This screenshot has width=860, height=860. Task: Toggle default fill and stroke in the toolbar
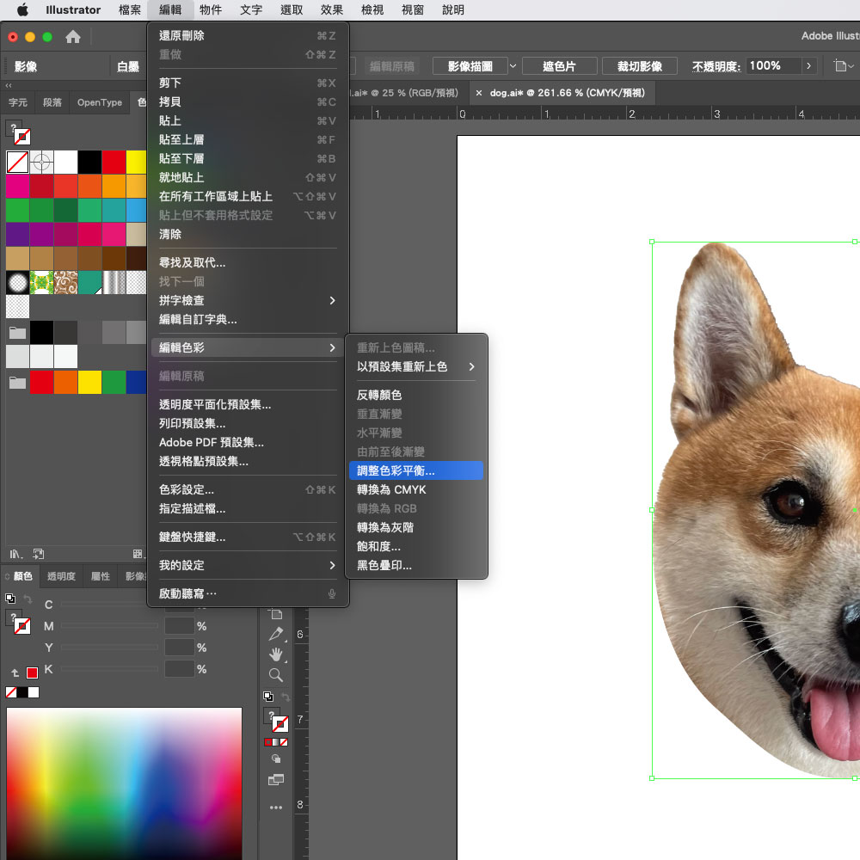pos(268,696)
